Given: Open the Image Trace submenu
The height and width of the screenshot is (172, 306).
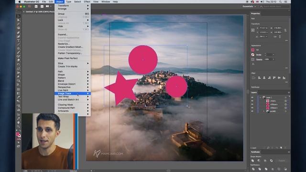Looking at the screenshot, I should click(73, 94).
